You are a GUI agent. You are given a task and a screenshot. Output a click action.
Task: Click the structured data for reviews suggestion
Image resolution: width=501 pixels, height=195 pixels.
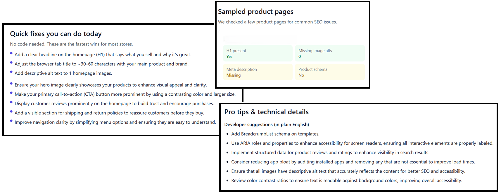click(330, 152)
